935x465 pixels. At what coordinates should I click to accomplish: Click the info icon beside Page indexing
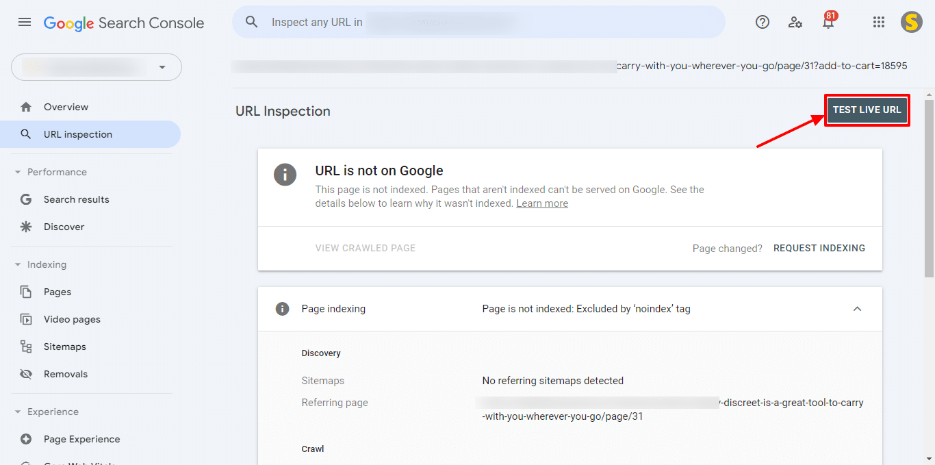pyautogui.click(x=282, y=309)
